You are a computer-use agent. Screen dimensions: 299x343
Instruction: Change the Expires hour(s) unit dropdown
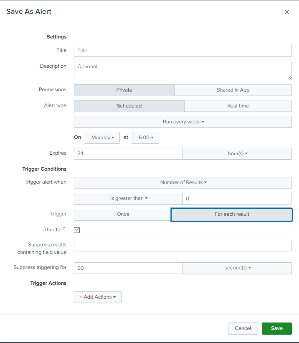[x=237, y=154]
